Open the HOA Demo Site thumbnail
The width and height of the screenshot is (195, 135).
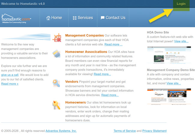[x=169, y=55]
